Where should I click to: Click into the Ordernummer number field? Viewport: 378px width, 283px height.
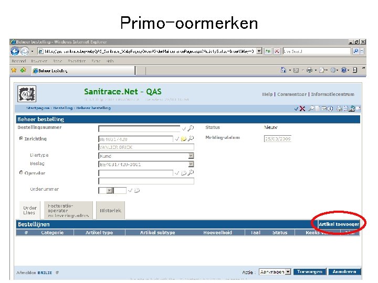pos(120,191)
